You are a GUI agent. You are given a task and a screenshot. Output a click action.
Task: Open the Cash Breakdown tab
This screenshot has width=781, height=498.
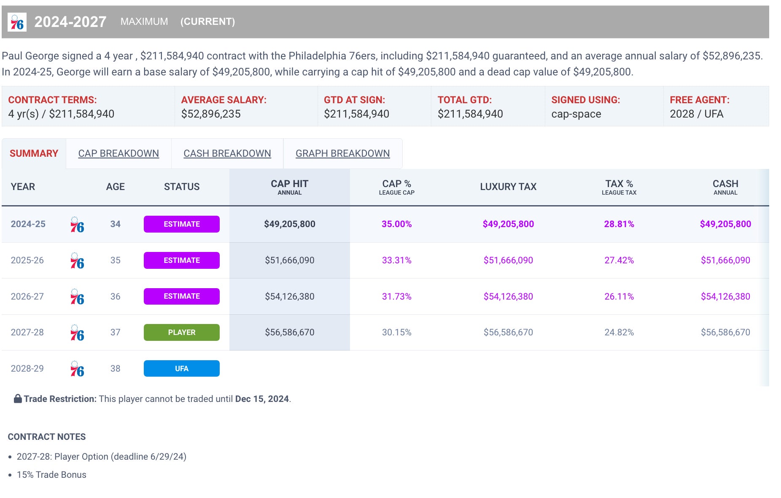tap(227, 153)
